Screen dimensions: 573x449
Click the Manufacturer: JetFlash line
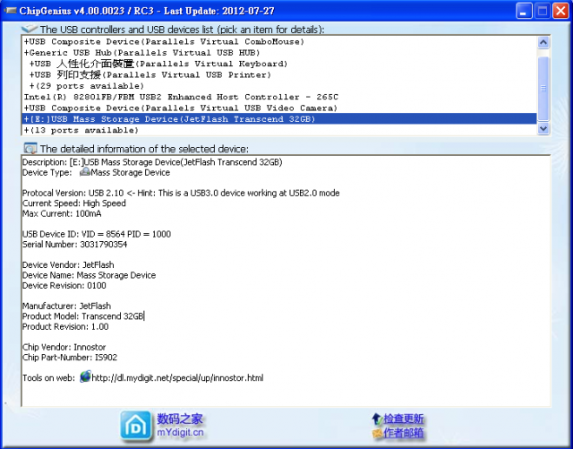(66, 306)
